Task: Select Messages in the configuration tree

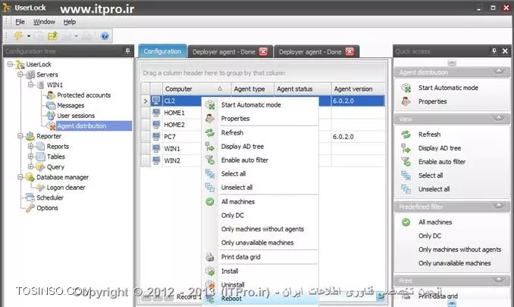Action: (x=71, y=105)
